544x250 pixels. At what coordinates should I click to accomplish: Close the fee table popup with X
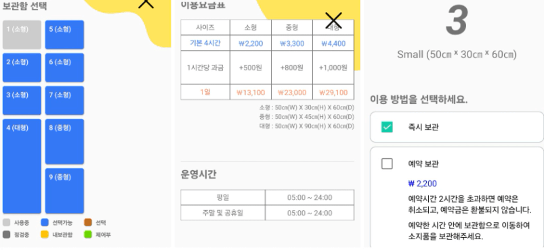(333, 20)
